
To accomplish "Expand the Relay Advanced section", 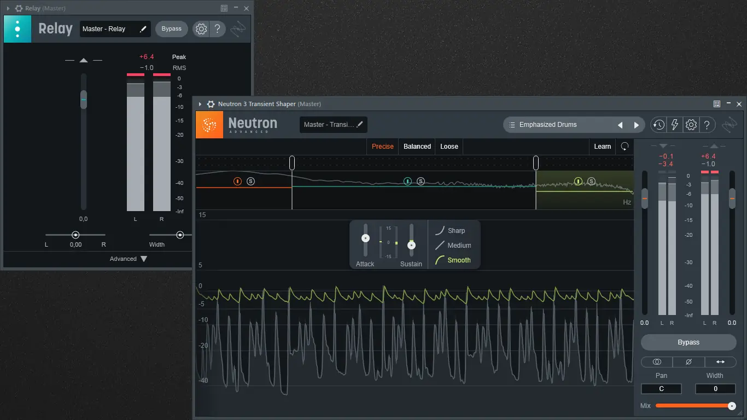I will [129, 259].
